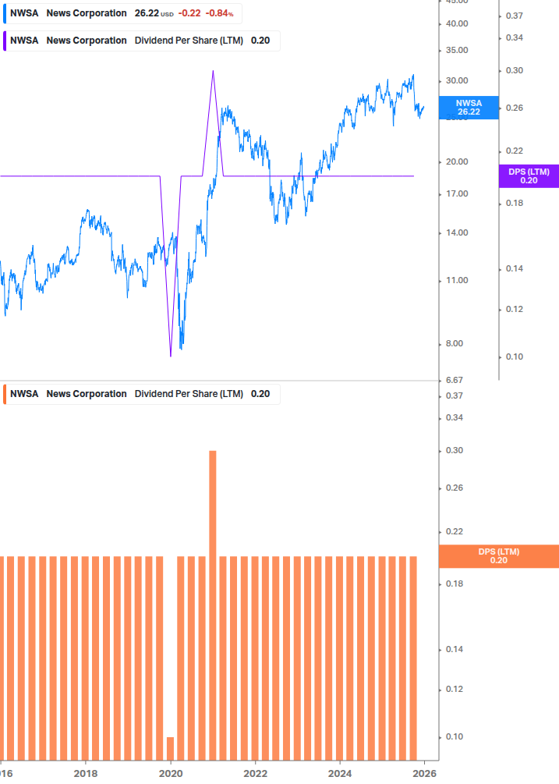Click the 0.10 label on the lower bar chart axis
Image resolution: width=559 pixels, height=784 pixels.
click(455, 736)
